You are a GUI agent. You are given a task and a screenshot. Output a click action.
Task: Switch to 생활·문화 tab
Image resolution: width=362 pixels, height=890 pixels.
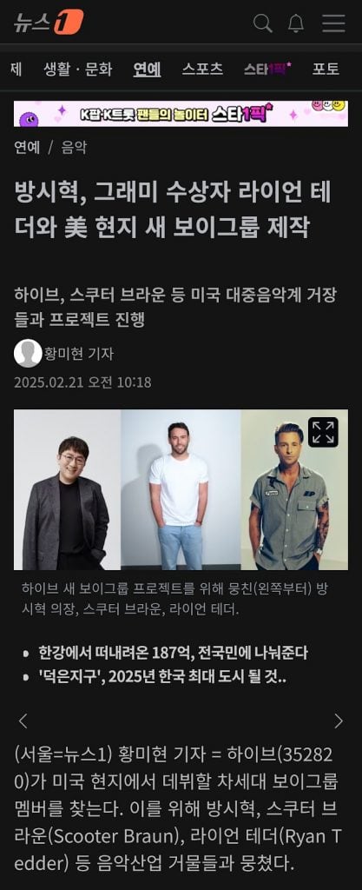tap(77, 70)
